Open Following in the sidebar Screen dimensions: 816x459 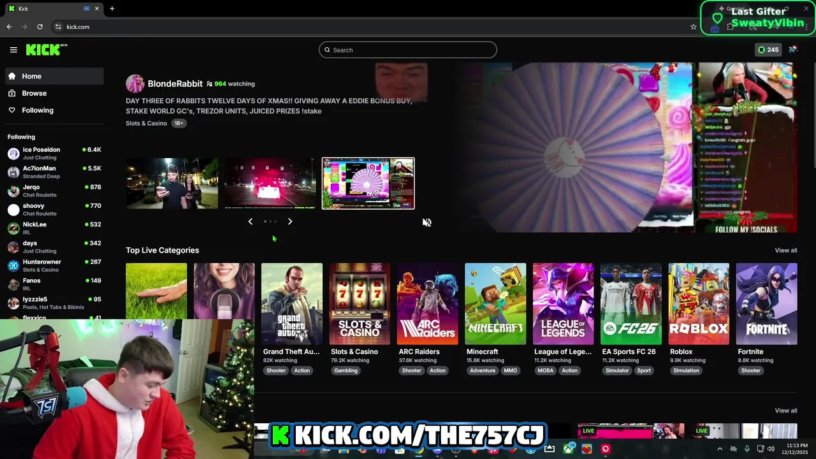point(54,110)
